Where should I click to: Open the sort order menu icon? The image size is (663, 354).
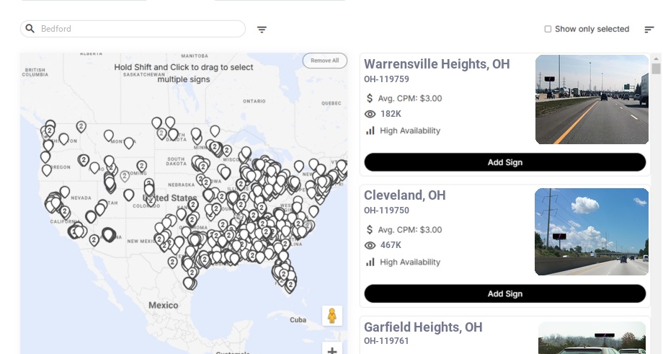tap(649, 30)
